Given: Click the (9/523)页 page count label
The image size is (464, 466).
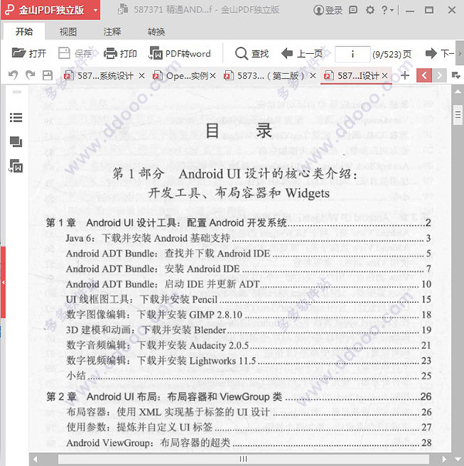Looking at the screenshot, I should [x=392, y=54].
